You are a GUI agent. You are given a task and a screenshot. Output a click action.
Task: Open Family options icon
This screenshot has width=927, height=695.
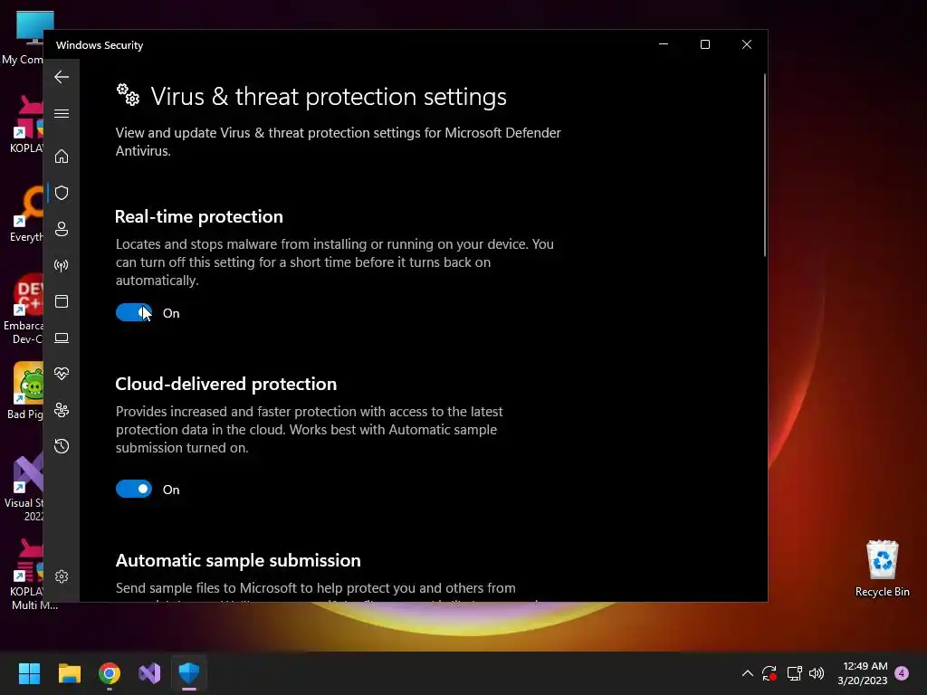tap(62, 410)
